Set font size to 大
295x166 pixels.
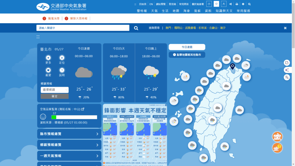[x=224, y=4]
